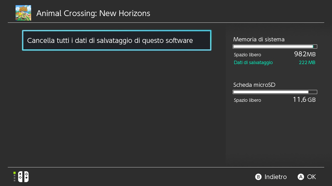Screen dimensions: 332x186
Task: Click the 11,6 GB free space value
Action: (x=304, y=100)
